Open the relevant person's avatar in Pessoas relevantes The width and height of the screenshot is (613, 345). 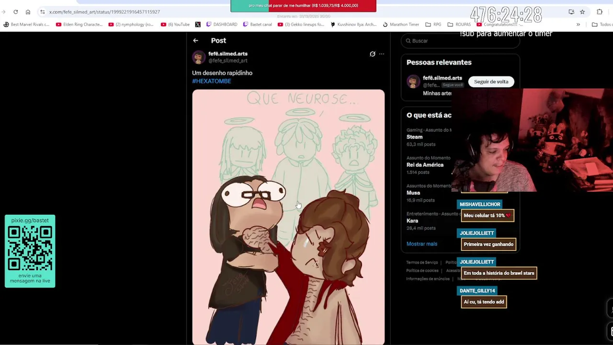pyautogui.click(x=413, y=81)
